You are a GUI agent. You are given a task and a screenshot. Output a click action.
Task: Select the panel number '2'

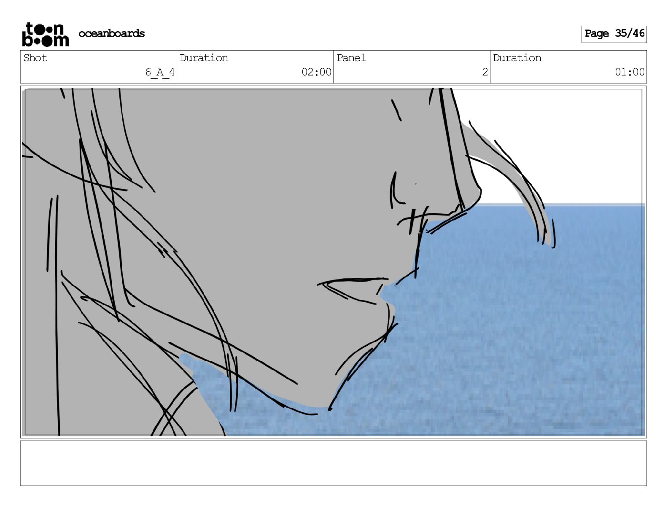pos(485,72)
